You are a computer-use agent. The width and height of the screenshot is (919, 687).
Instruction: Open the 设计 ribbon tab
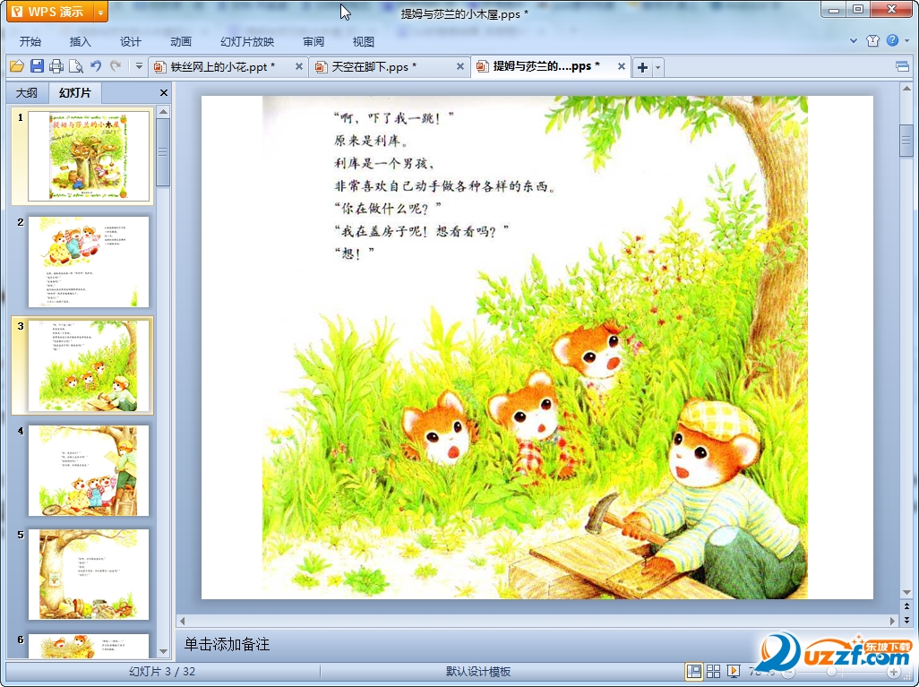[x=131, y=41]
